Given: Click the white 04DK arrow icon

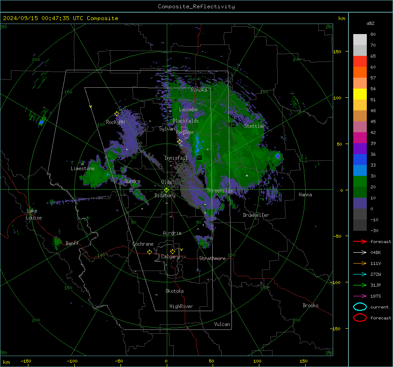Looking at the screenshot, I should pyautogui.click(x=360, y=252).
